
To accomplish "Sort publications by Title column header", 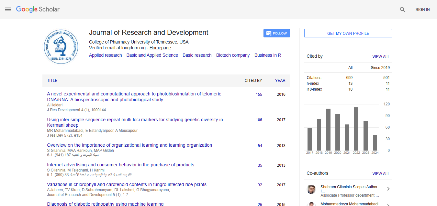I will click(x=52, y=81).
